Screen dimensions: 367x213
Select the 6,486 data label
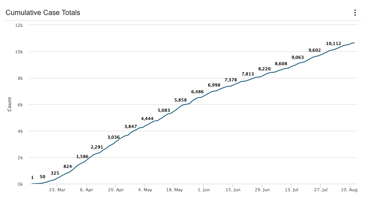tap(197, 92)
